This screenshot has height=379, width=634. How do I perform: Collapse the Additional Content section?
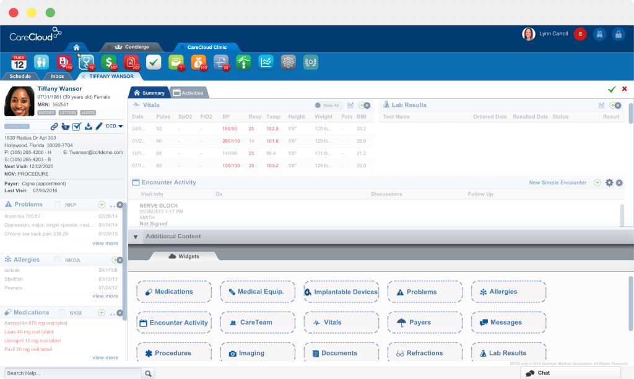(x=135, y=236)
